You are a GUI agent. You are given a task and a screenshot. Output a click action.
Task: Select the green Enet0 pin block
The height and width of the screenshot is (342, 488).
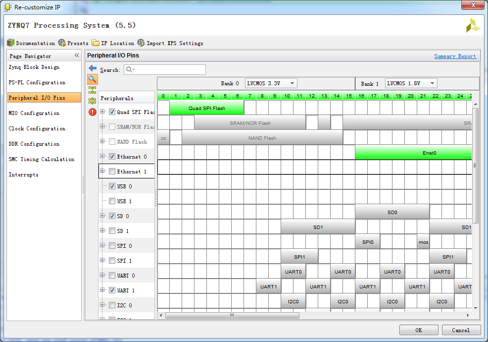coord(413,153)
